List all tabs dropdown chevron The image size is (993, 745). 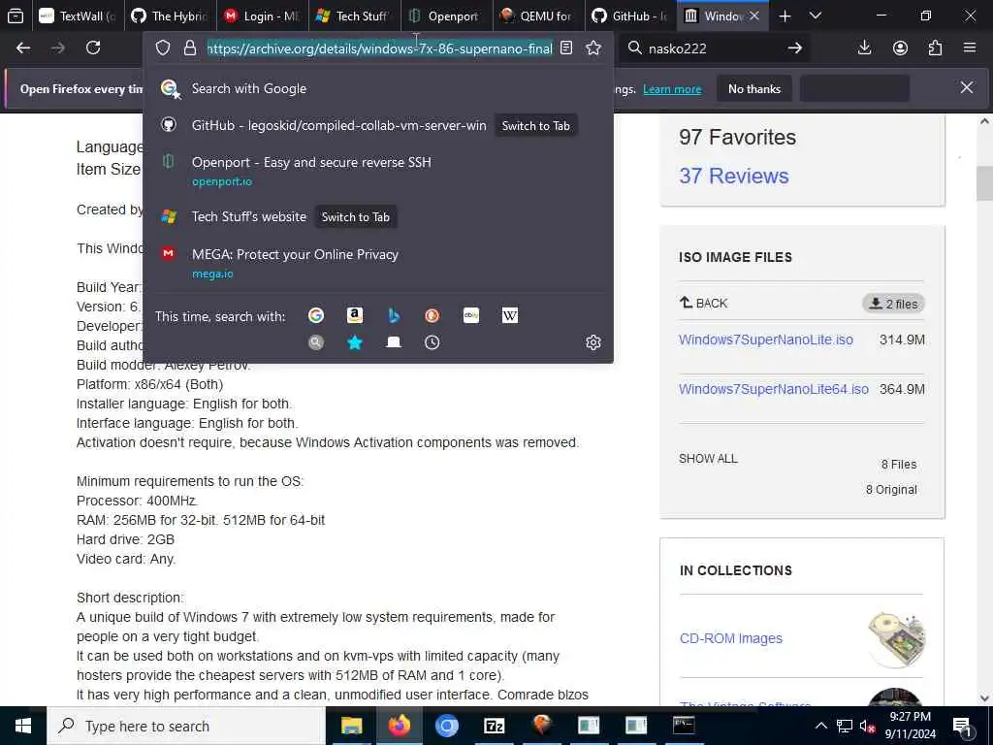[816, 16]
